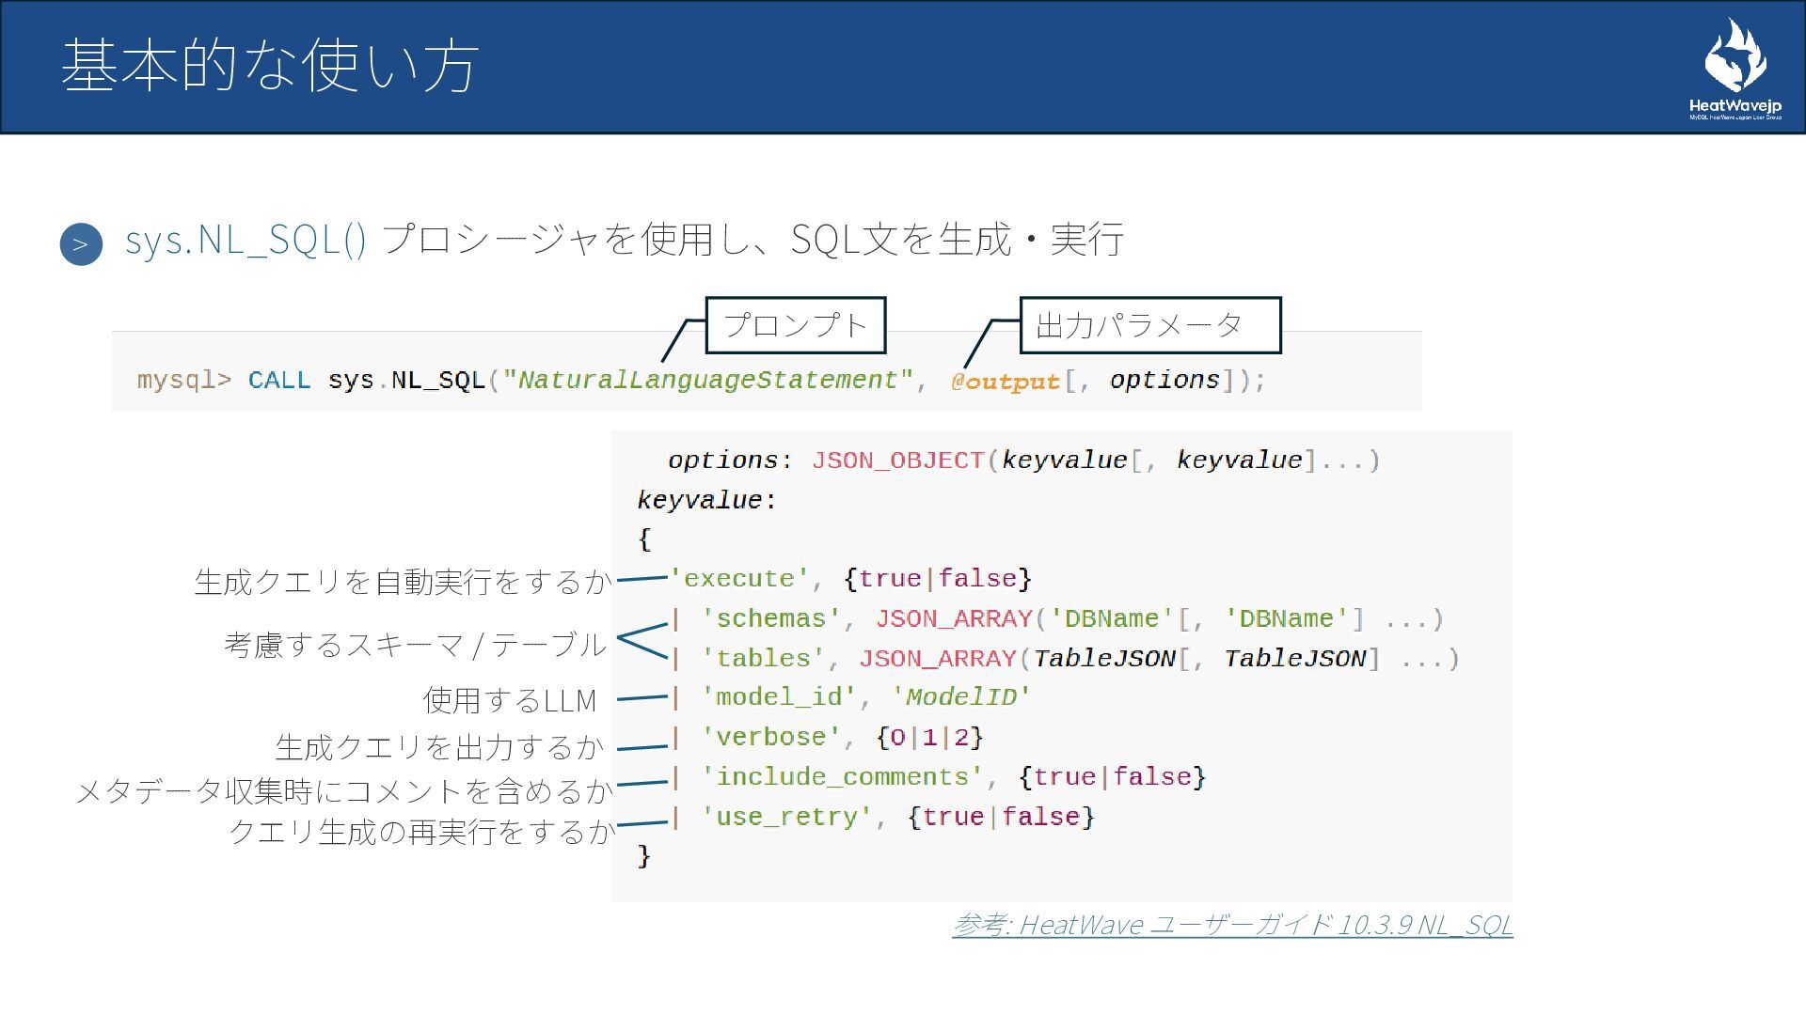The image size is (1806, 1015).
Task: Click the 生成クエリを自動実行をするか label
Action: click(403, 582)
